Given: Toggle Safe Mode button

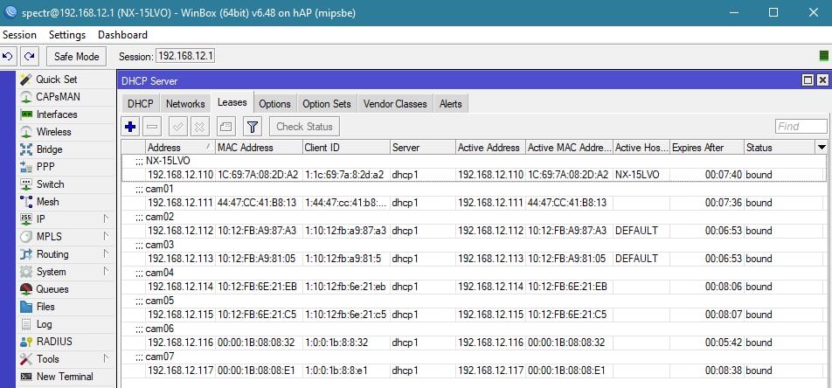Looking at the screenshot, I should [76, 56].
